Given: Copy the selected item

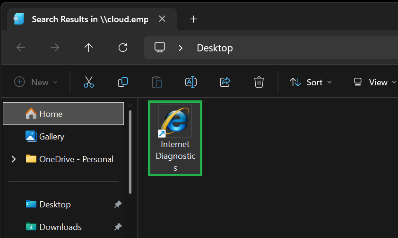Looking at the screenshot, I should pos(123,82).
